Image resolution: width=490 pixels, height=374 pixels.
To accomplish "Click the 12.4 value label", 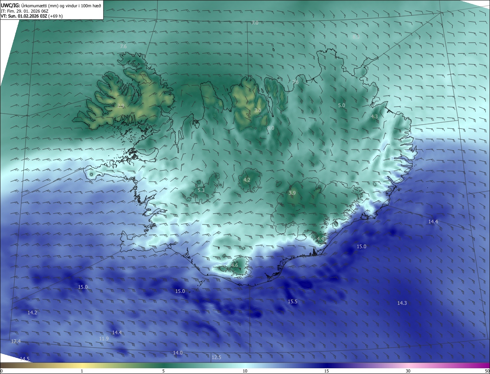I will [x=16, y=341].
